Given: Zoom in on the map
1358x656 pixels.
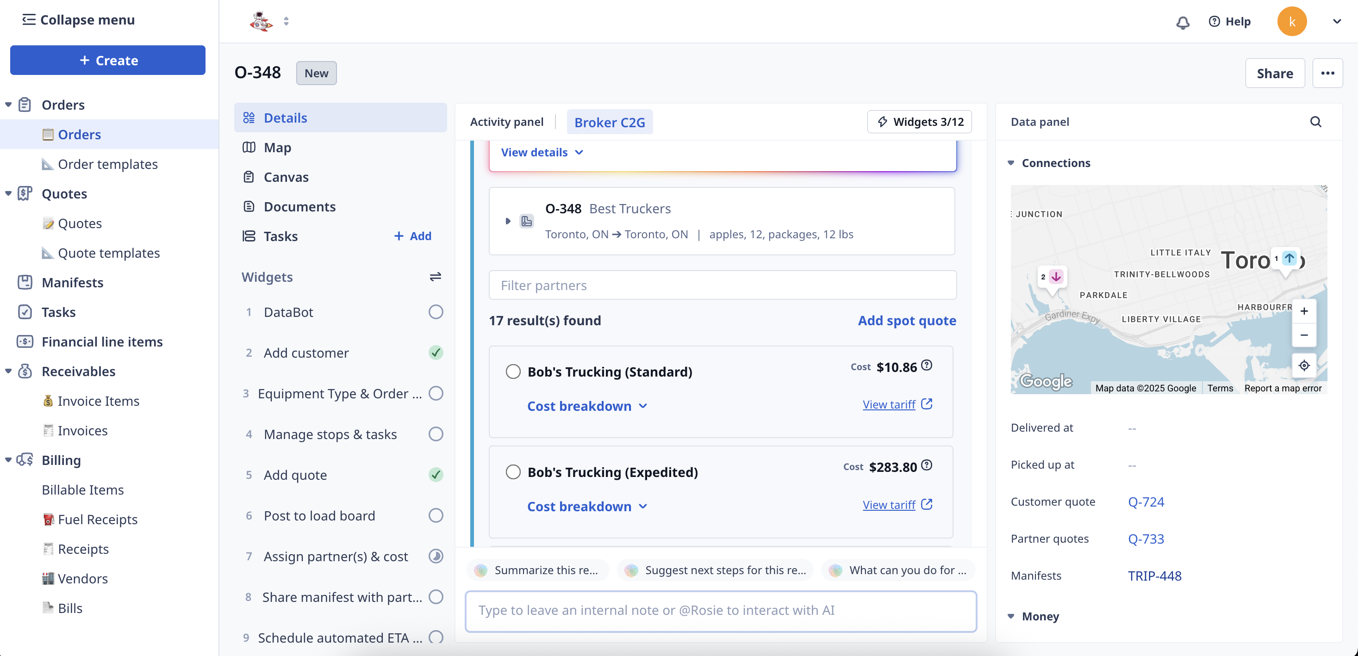Looking at the screenshot, I should point(1304,311).
